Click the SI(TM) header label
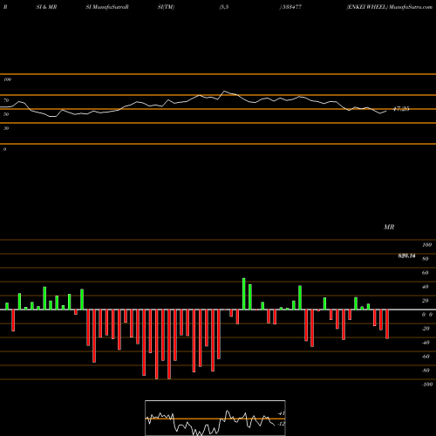Viewport: 436px width, 436px height. click(x=166, y=7)
